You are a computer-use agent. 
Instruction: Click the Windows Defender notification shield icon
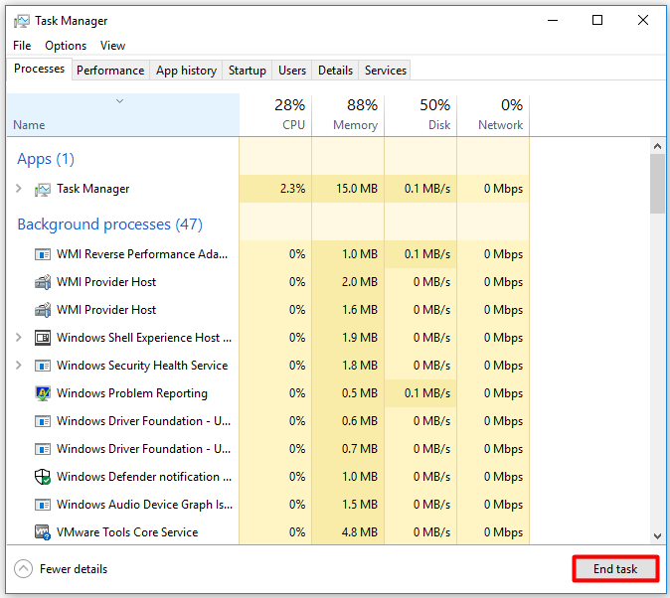tap(43, 477)
